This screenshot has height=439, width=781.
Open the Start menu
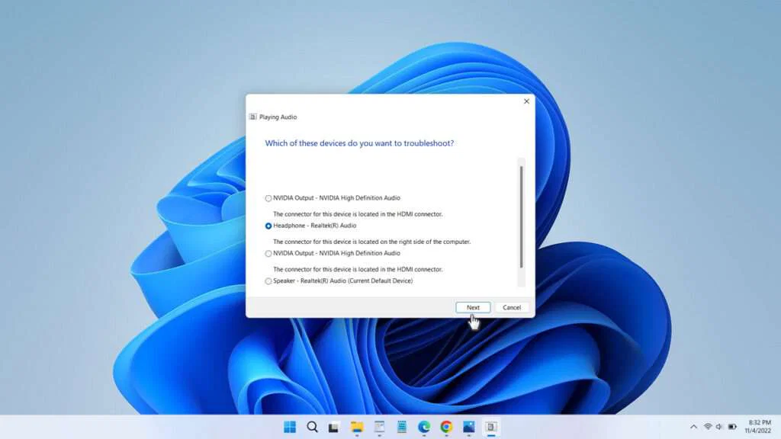point(290,428)
